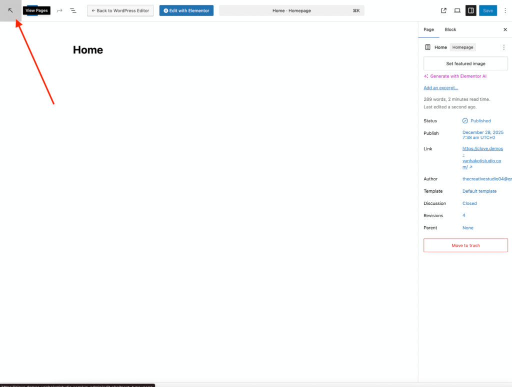512x387 pixels.
Task: Select the Page tab
Action: 428,29
